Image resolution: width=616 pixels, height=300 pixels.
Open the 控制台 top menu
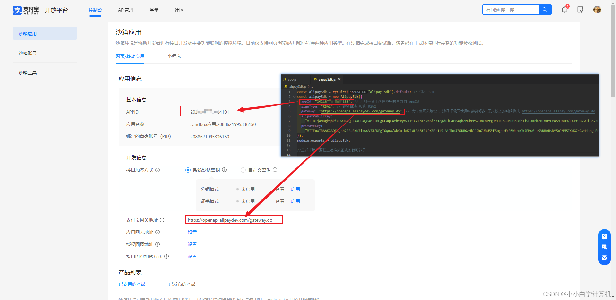coord(95,10)
